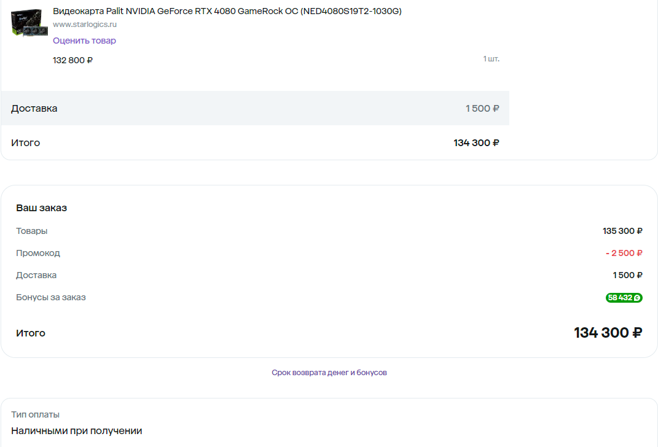This screenshot has width=658, height=447.
Task: Click the Товары label
Action: pos(31,231)
